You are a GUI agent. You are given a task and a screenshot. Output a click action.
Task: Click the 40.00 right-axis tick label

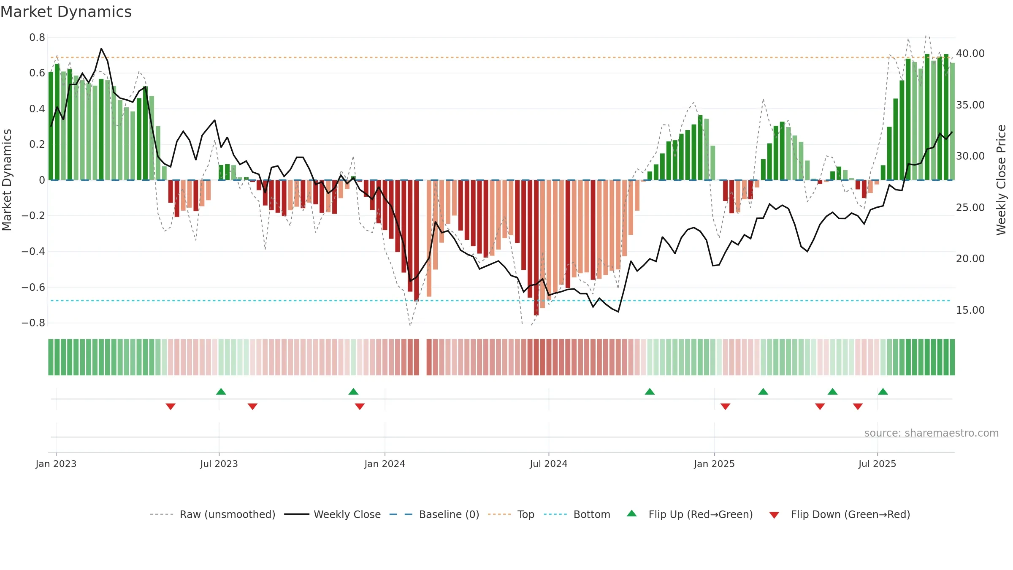coord(970,54)
